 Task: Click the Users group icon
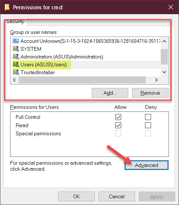[16, 64]
